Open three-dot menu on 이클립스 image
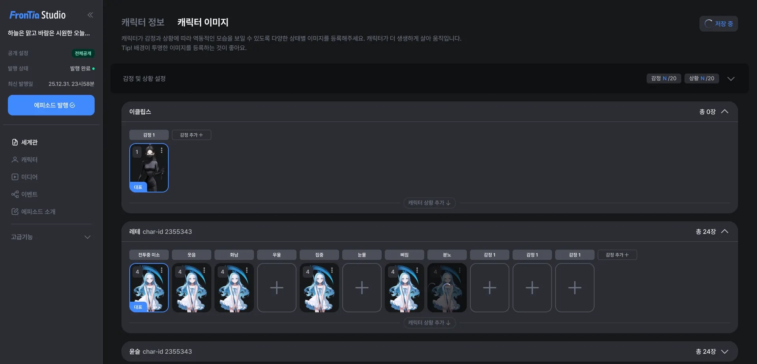Screen dimensions: 757x364 (162, 150)
